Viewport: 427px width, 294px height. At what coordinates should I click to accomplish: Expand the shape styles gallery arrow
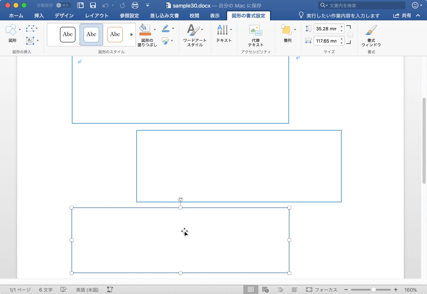point(132,35)
